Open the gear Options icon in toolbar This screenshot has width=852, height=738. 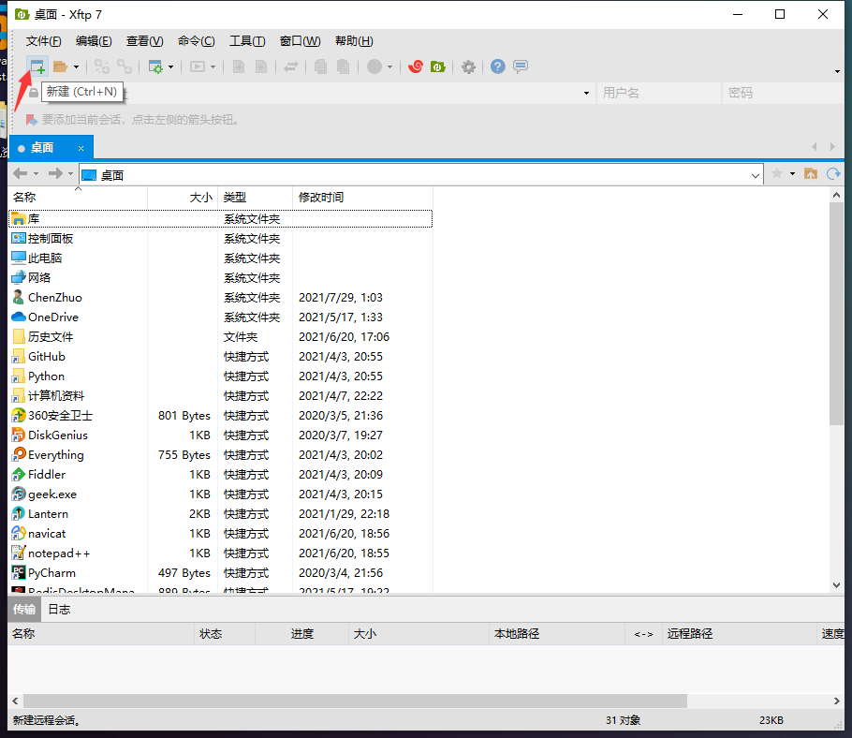(x=468, y=66)
